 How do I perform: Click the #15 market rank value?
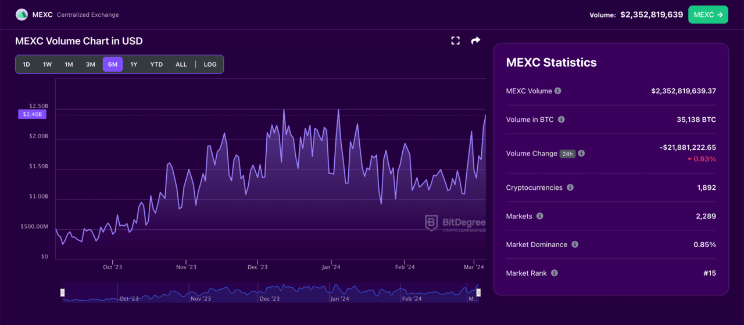coord(709,273)
